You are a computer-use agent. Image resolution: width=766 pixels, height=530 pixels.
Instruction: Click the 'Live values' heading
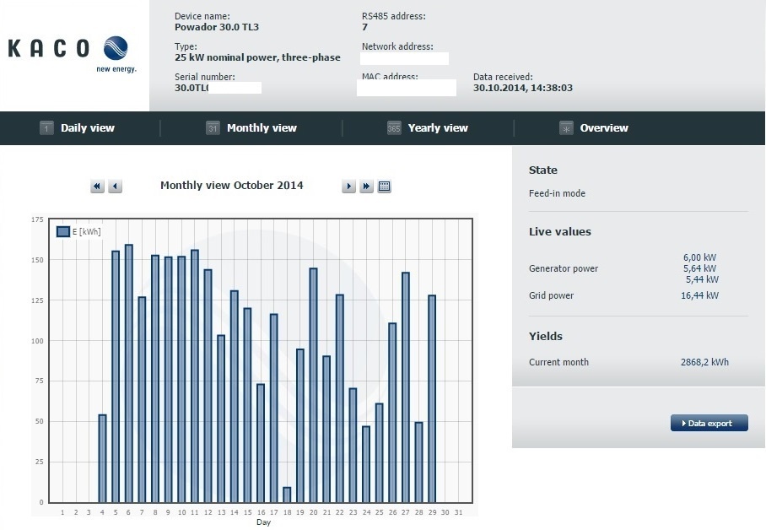[x=560, y=232]
